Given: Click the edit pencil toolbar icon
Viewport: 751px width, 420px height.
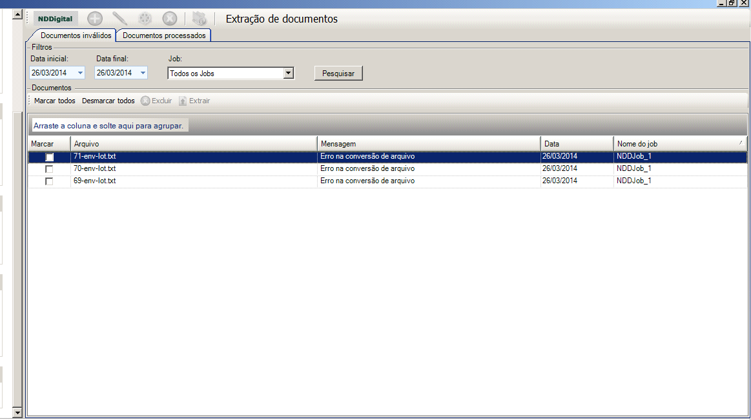Looking at the screenshot, I should tap(119, 19).
